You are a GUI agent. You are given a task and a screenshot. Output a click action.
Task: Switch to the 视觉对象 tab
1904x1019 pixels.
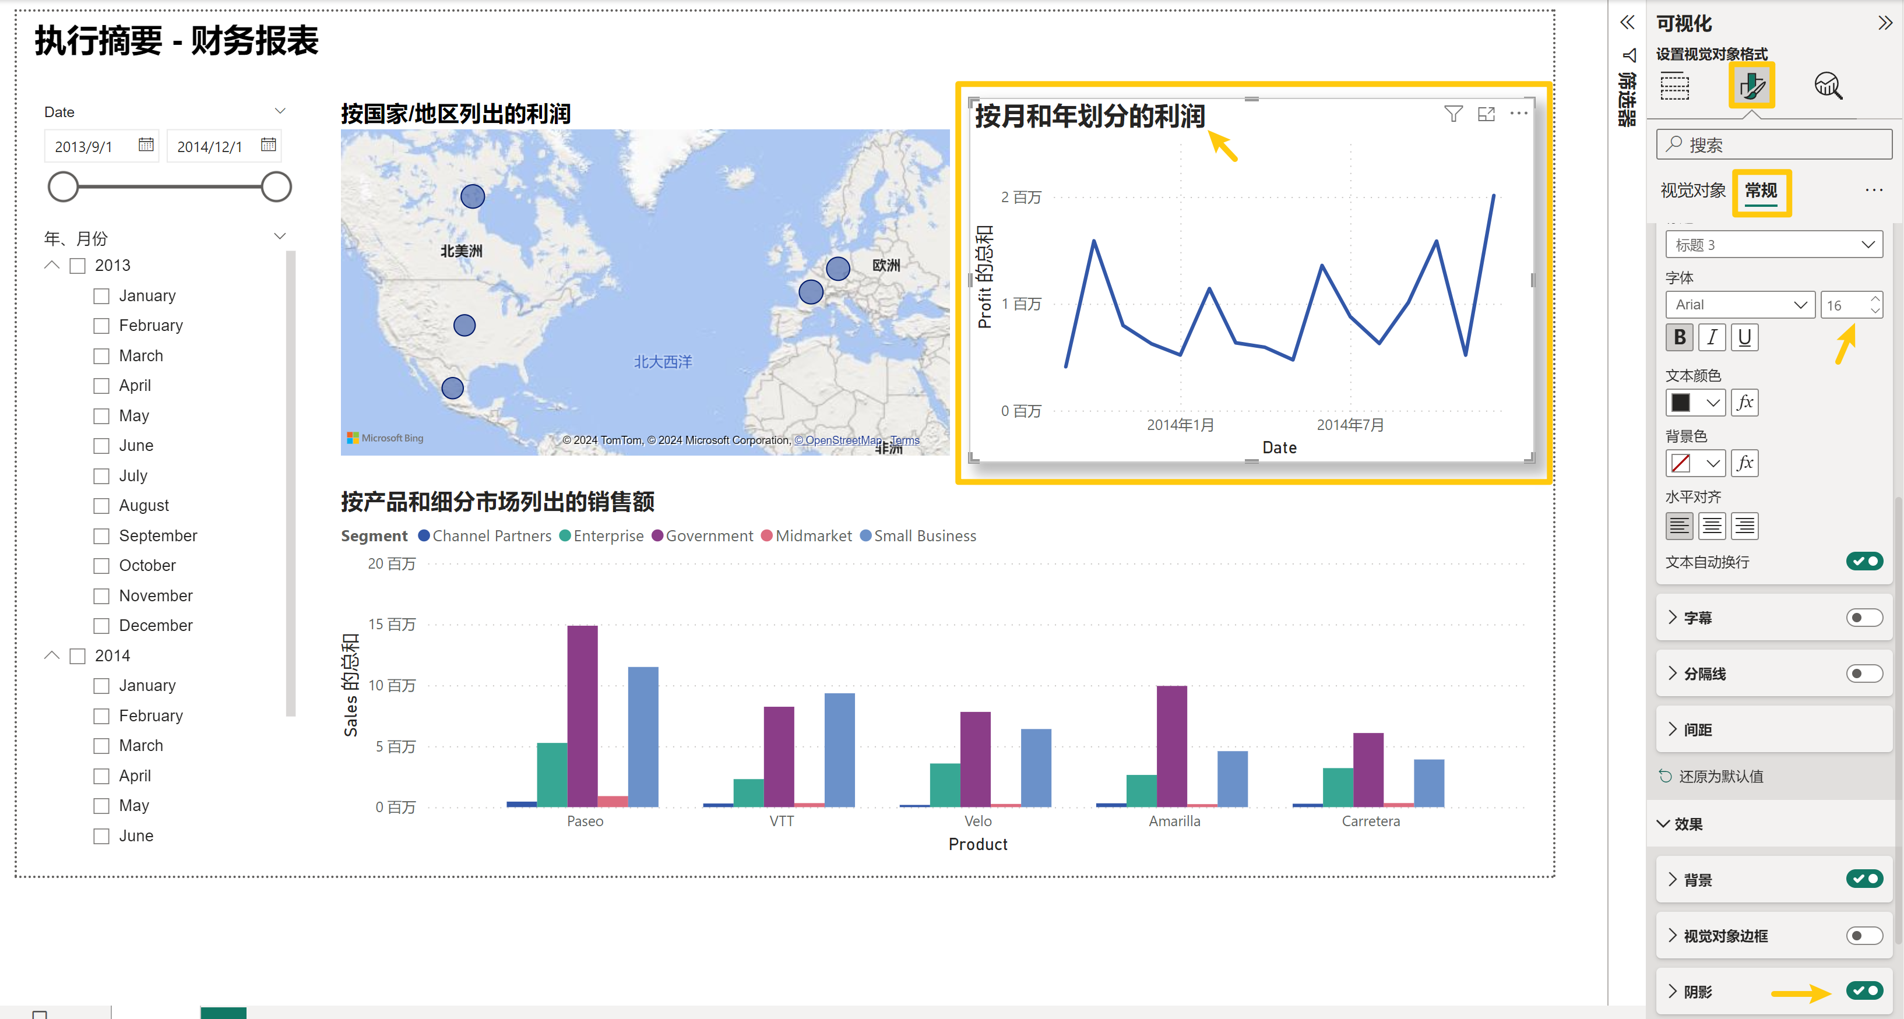1692,191
